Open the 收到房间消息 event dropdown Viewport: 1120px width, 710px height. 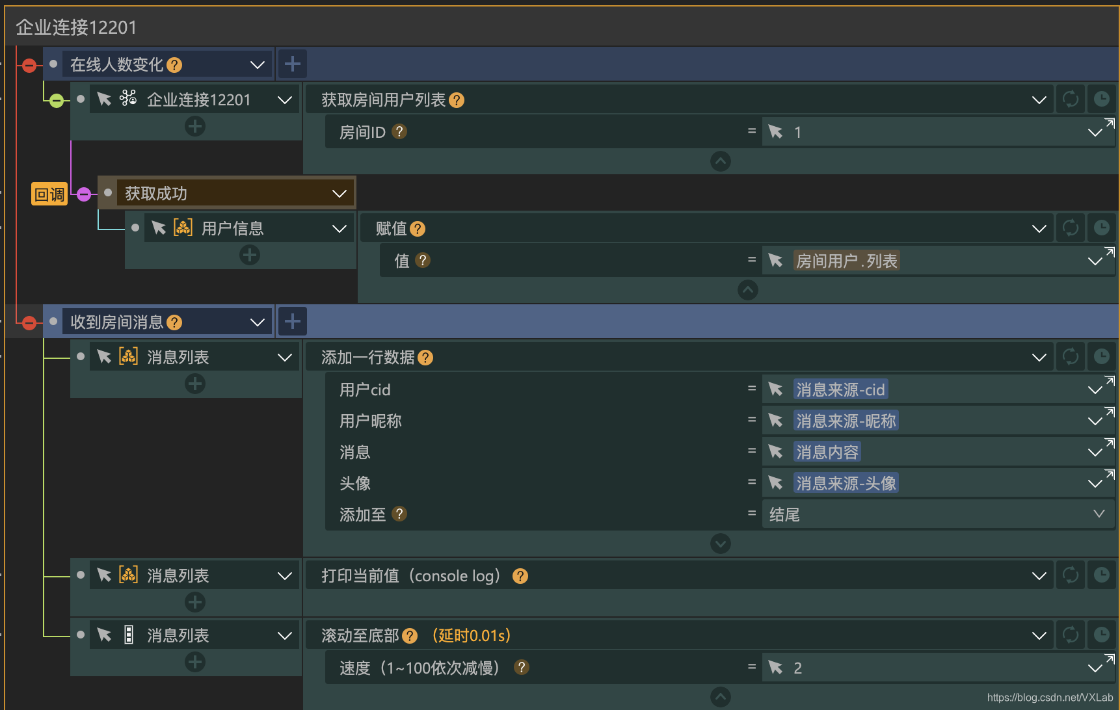[x=258, y=322]
